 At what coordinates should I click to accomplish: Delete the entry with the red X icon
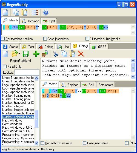tap(81, 54)
